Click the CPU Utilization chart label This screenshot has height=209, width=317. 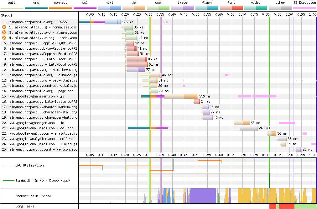point(29,165)
